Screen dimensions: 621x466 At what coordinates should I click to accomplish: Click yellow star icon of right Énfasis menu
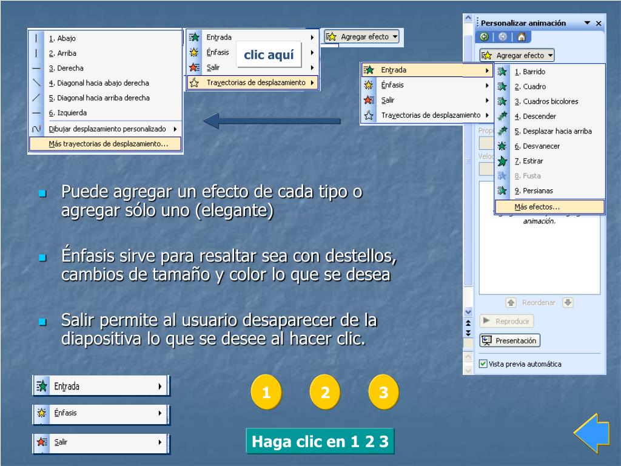pos(369,85)
